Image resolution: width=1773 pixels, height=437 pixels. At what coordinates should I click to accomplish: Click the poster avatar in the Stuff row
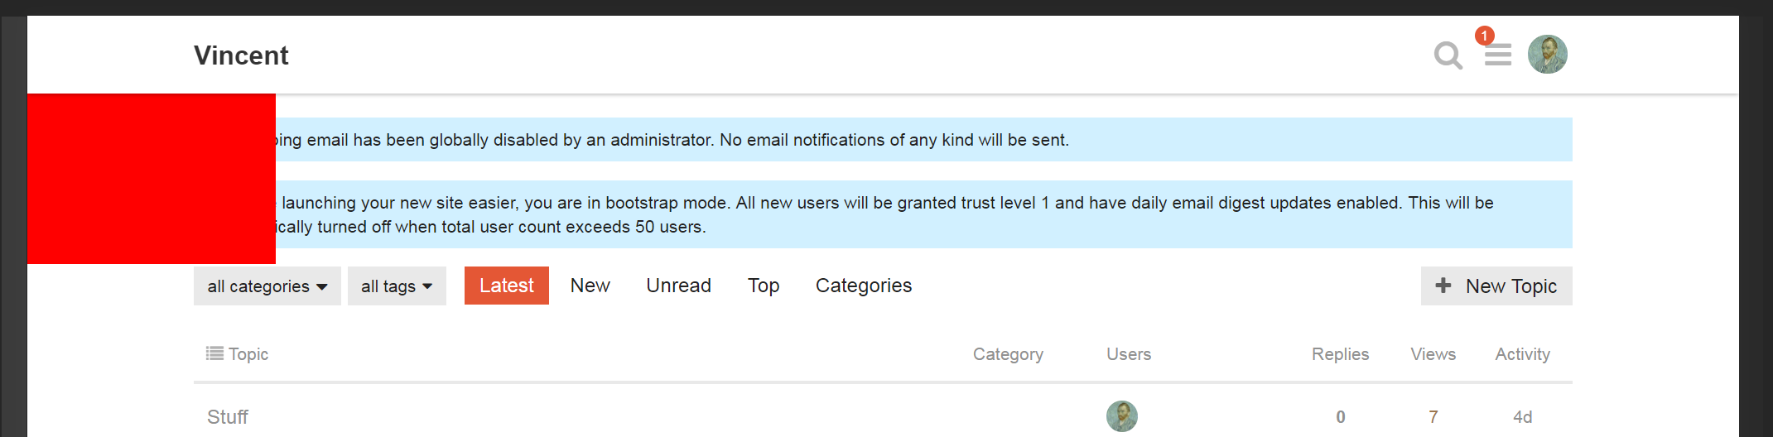[1121, 416]
